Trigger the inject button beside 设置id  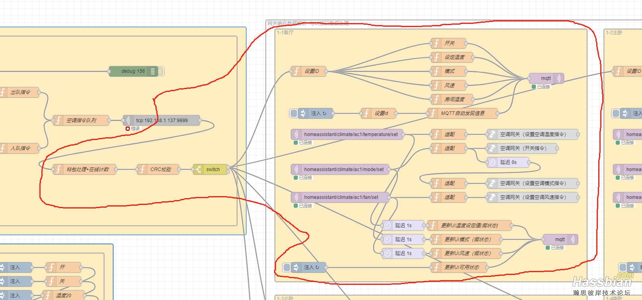(x=294, y=113)
